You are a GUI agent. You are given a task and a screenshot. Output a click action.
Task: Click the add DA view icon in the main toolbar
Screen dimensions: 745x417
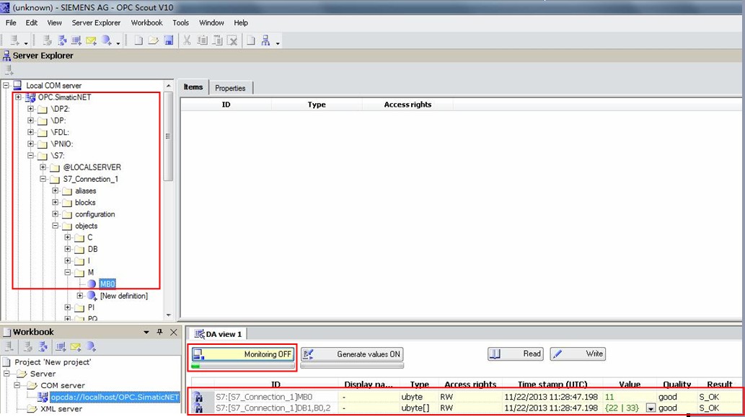[76, 40]
